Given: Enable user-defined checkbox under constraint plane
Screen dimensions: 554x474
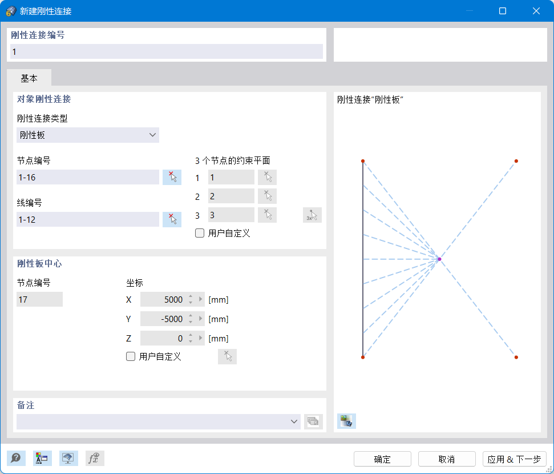Looking at the screenshot, I should [200, 233].
